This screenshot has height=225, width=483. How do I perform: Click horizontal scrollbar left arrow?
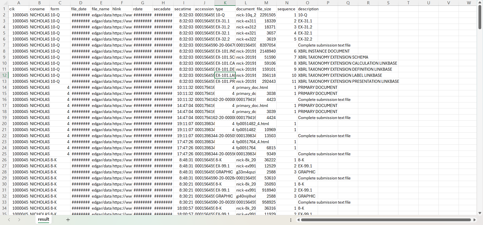(x=298, y=220)
